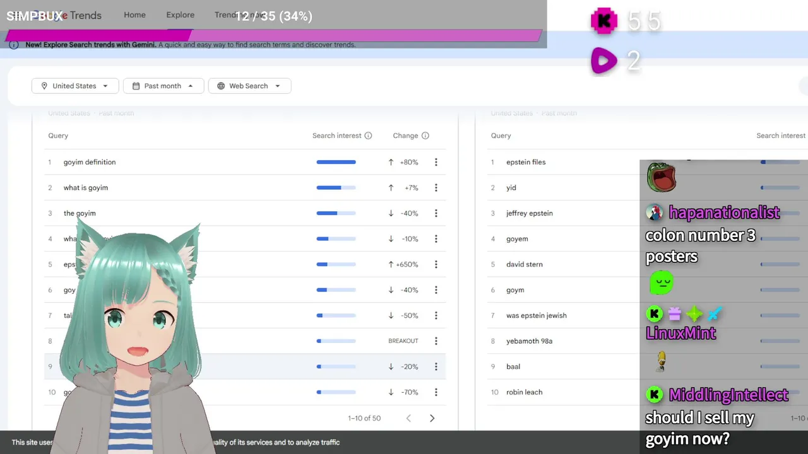Open options menu for what is goyim row

(x=436, y=188)
